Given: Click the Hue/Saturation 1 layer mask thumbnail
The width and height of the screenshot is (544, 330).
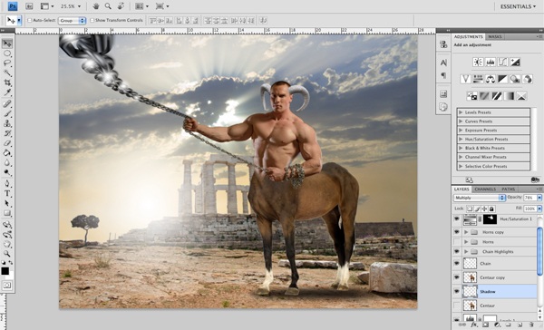Looking at the screenshot, I should pos(490,219).
